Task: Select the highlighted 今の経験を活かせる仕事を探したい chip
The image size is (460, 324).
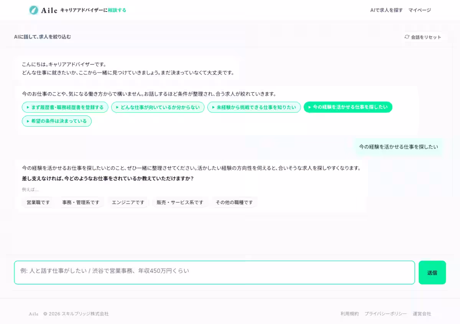Action: pos(348,107)
